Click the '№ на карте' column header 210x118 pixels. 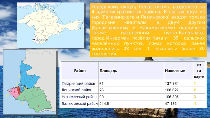[x=199, y=71]
